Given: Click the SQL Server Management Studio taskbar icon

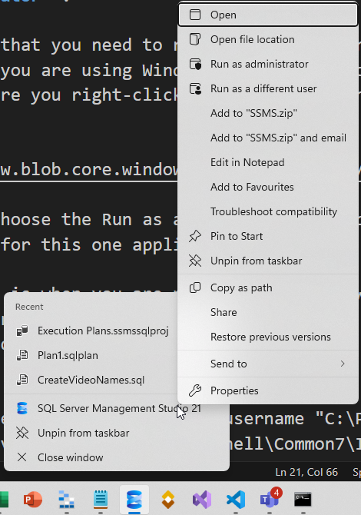Looking at the screenshot, I should [x=134, y=500].
